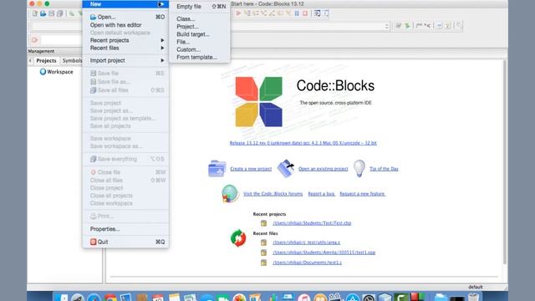
Task: Click the globe icon beside the forums link
Action: coord(230,193)
